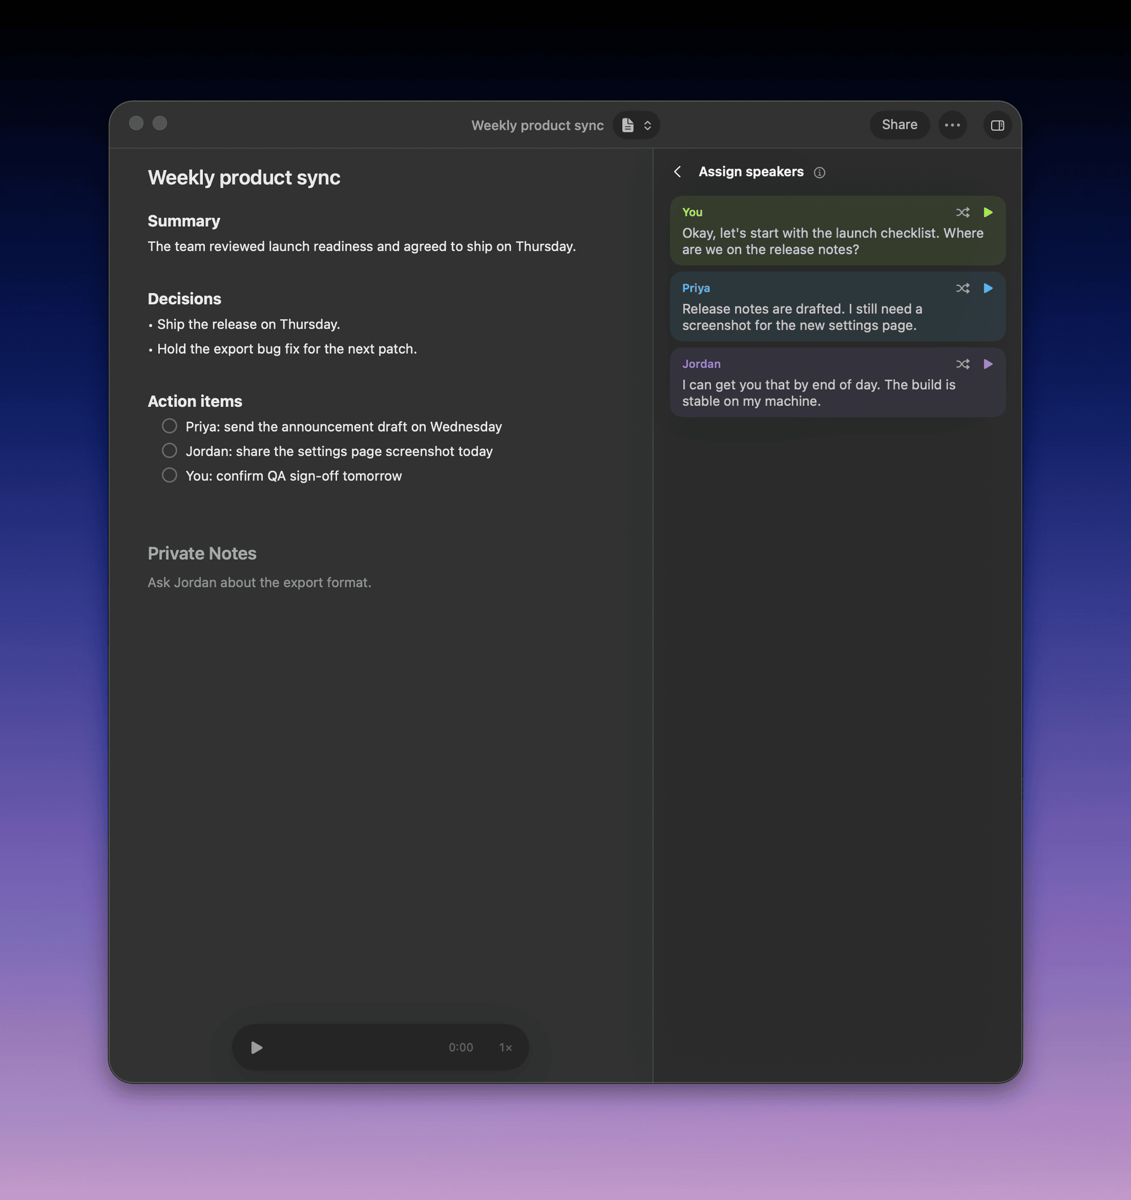The image size is (1131, 1200).
Task: Click the You speaker name label
Action: (x=692, y=213)
